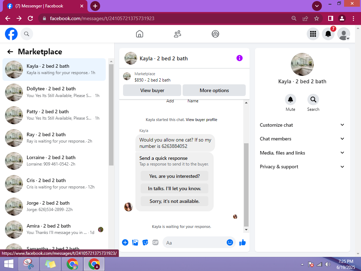Open more actions blue plus icon

pyautogui.click(x=125, y=242)
